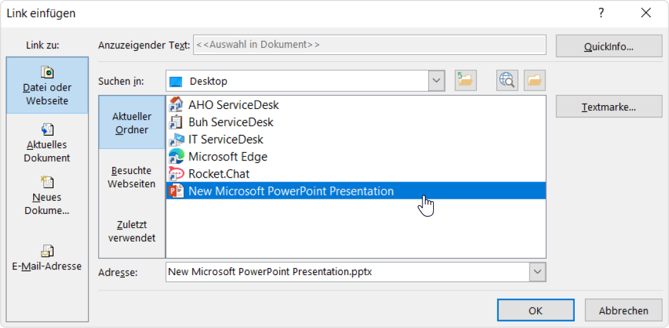Screen dimensions: 669x328
Task: Click the Microsoft Edge icon
Action: tap(176, 157)
